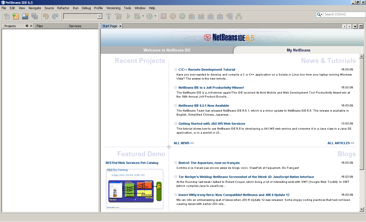
Task: Switch to the Files tab
Action: coord(50,26)
